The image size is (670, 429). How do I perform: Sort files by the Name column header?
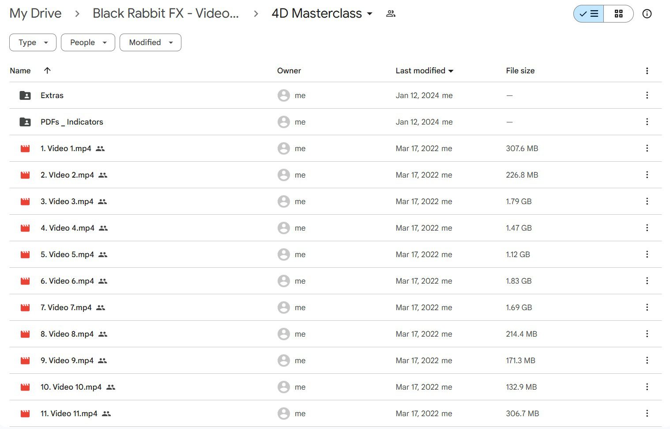click(x=20, y=71)
